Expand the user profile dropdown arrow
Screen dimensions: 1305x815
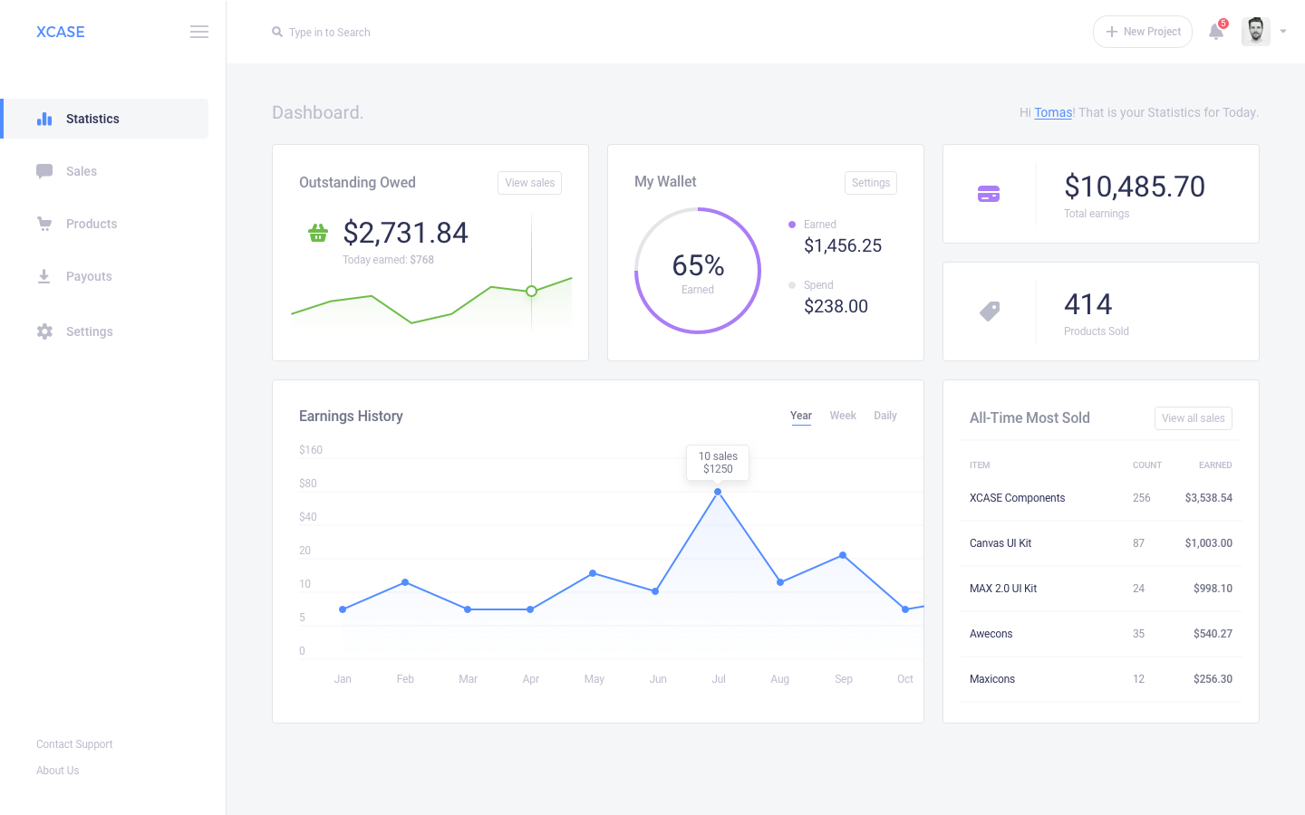click(1283, 32)
